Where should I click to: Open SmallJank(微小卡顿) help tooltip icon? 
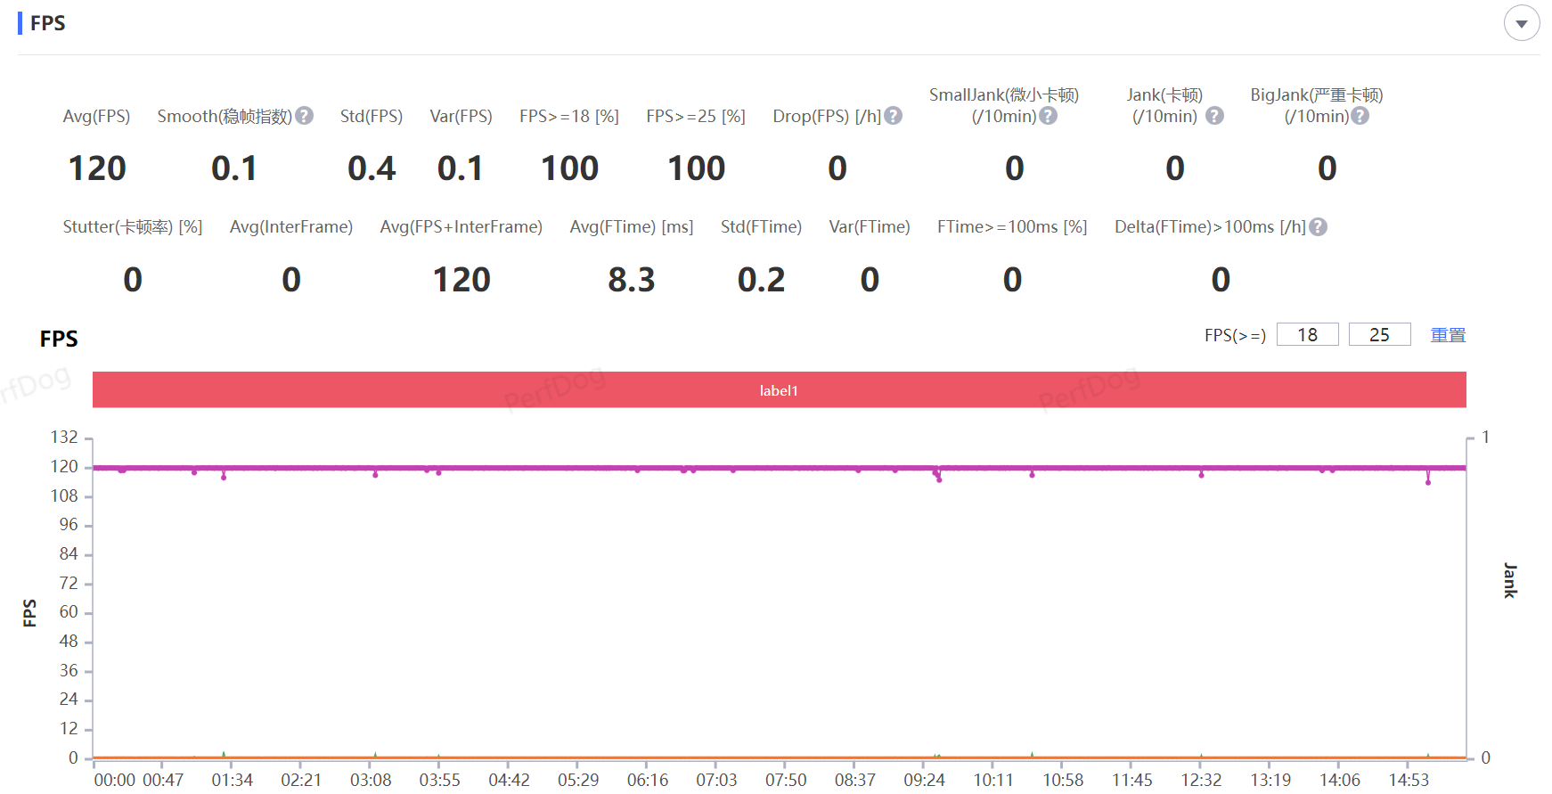tap(1049, 116)
